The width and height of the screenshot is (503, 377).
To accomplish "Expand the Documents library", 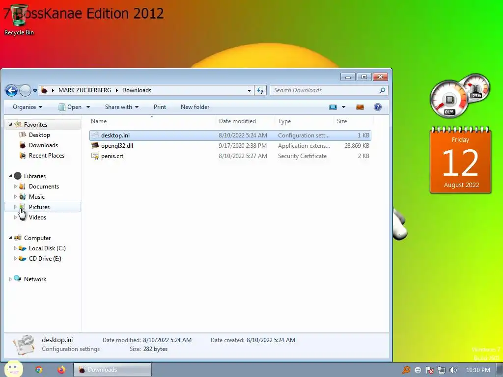I will point(15,186).
